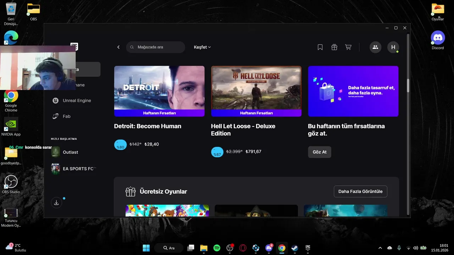Open the Wi-Fi network tray icon
Viewport: 454px width, 255px height.
point(409,248)
